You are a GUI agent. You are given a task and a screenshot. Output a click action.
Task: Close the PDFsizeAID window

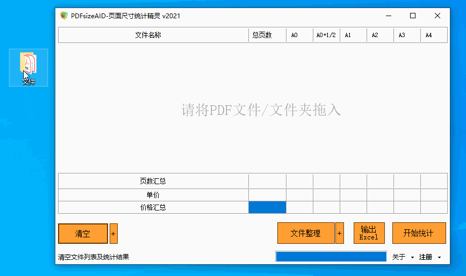coord(437,16)
